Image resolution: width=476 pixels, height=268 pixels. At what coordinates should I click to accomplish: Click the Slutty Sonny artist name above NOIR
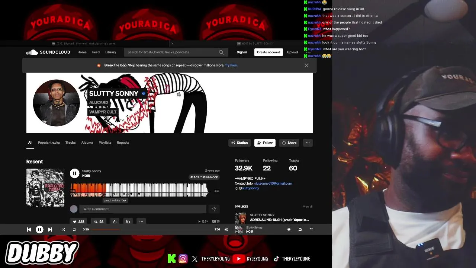[x=91, y=171]
